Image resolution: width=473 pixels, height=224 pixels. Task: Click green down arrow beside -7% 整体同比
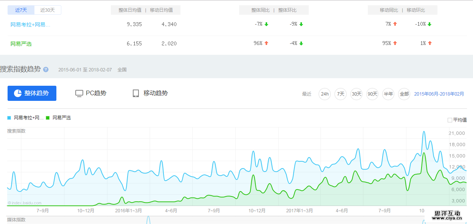pyautogui.click(x=266, y=24)
